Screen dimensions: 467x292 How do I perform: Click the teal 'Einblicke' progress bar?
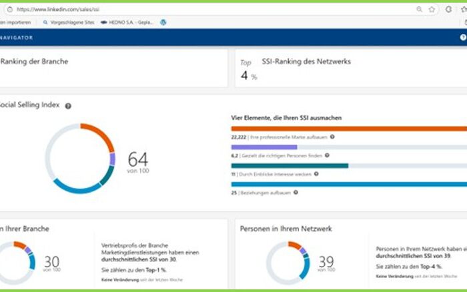pyautogui.click(x=290, y=166)
